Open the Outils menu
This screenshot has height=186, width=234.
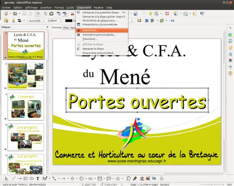pos(70,7)
